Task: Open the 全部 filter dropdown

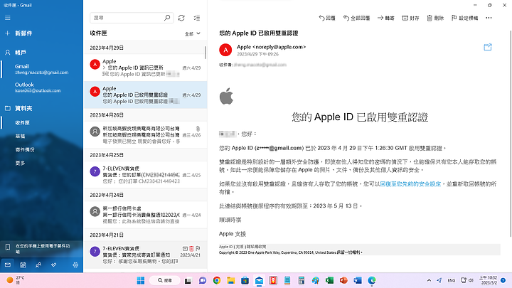Action: [x=193, y=33]
